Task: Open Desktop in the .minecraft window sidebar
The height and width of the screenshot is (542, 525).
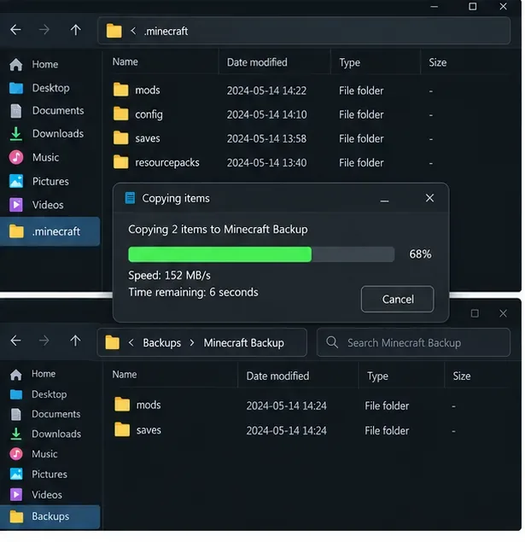Action: click(x=39, y=88)
